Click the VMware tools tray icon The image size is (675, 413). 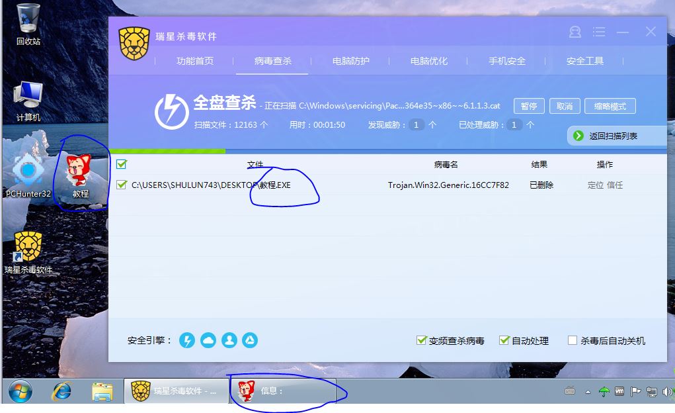(619, 391)
